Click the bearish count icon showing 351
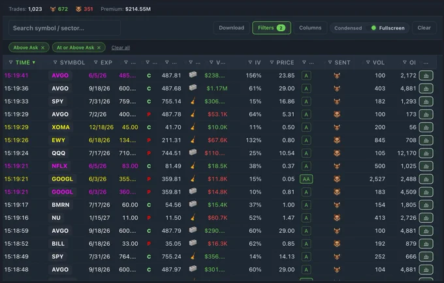 coord(78,9)
